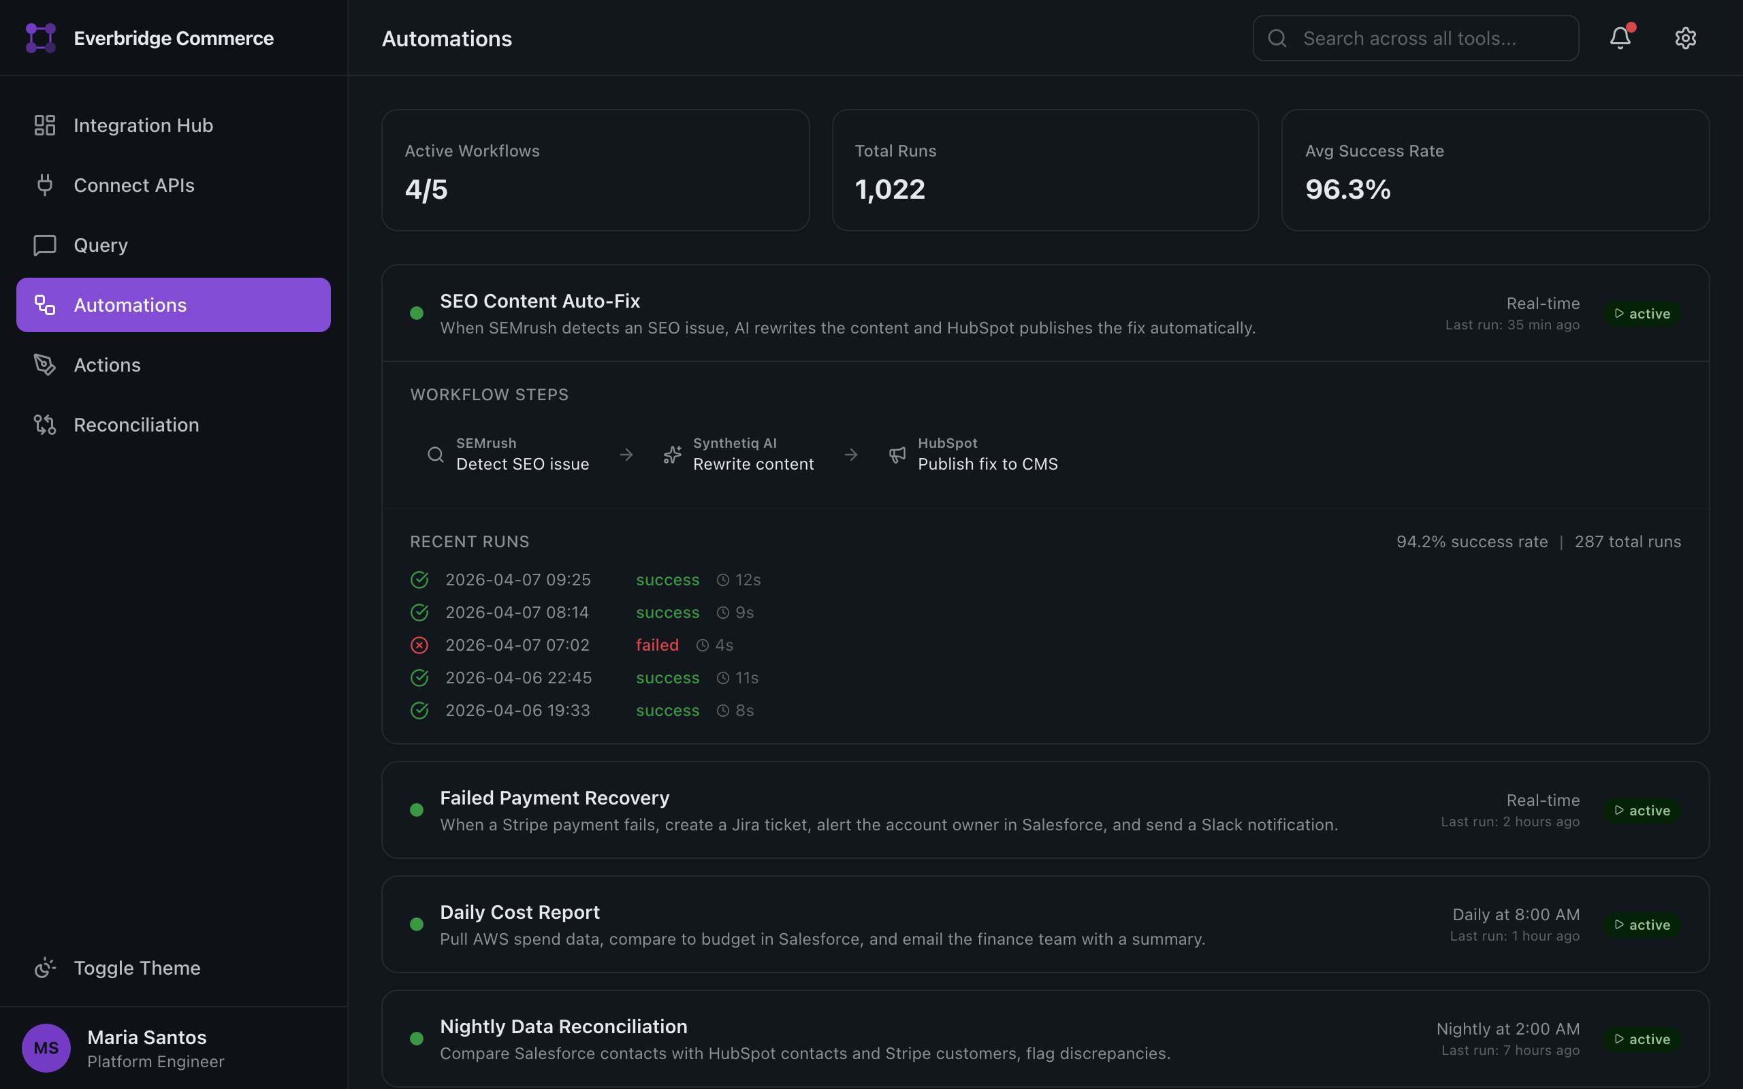Open the Automations page header title
This screenshot has height=1089, width=1743.
click(x=447, y=38)
